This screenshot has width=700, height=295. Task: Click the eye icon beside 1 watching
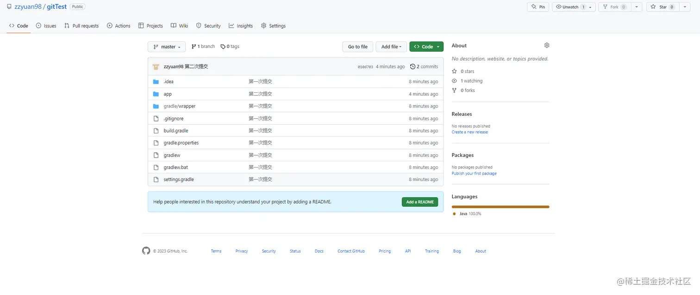pyautogui.click(x=454, y=81)
